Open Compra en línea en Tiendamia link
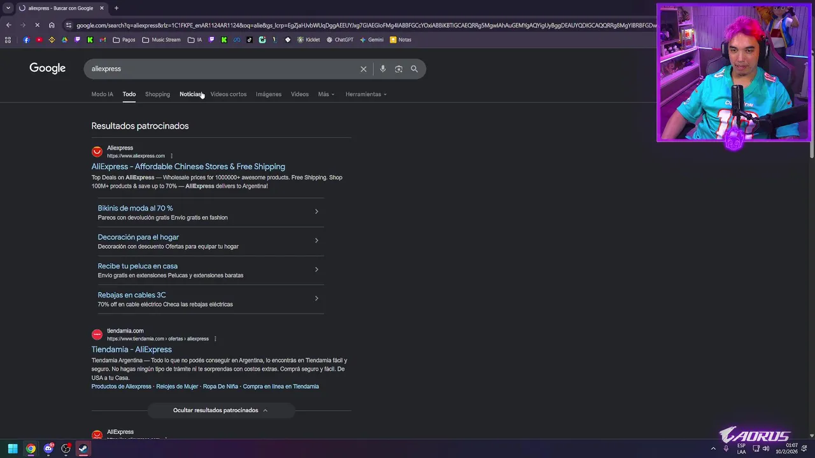The width and height of the screenshot is (815, 458). pyautogui.click(x=281, y=387)
